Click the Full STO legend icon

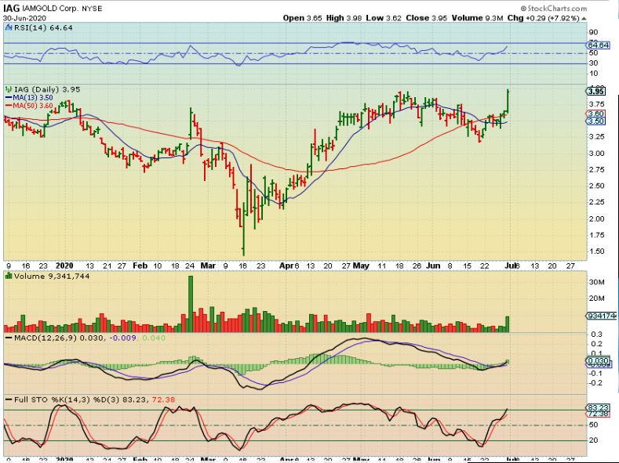tap(8, 400)
